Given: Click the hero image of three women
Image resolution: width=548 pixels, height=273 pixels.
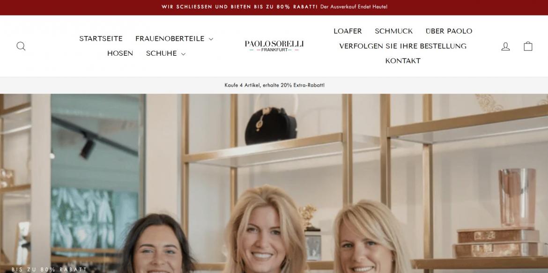Looking at the screenshot, I should pos(274,183).
